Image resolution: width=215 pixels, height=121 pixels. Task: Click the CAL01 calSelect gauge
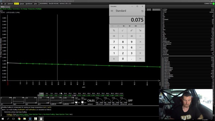(x=91, y=101)
